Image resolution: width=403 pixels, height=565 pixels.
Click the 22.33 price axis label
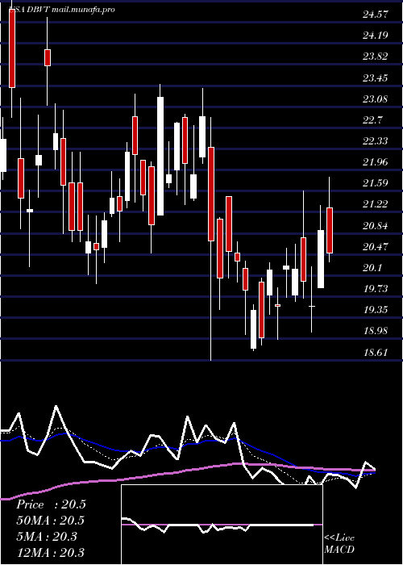[376, 141]
